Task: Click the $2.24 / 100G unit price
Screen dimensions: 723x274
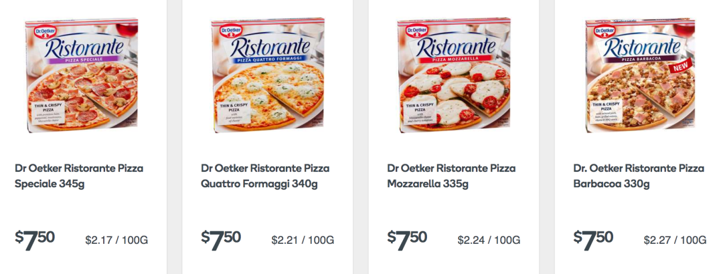Action: 489,240
